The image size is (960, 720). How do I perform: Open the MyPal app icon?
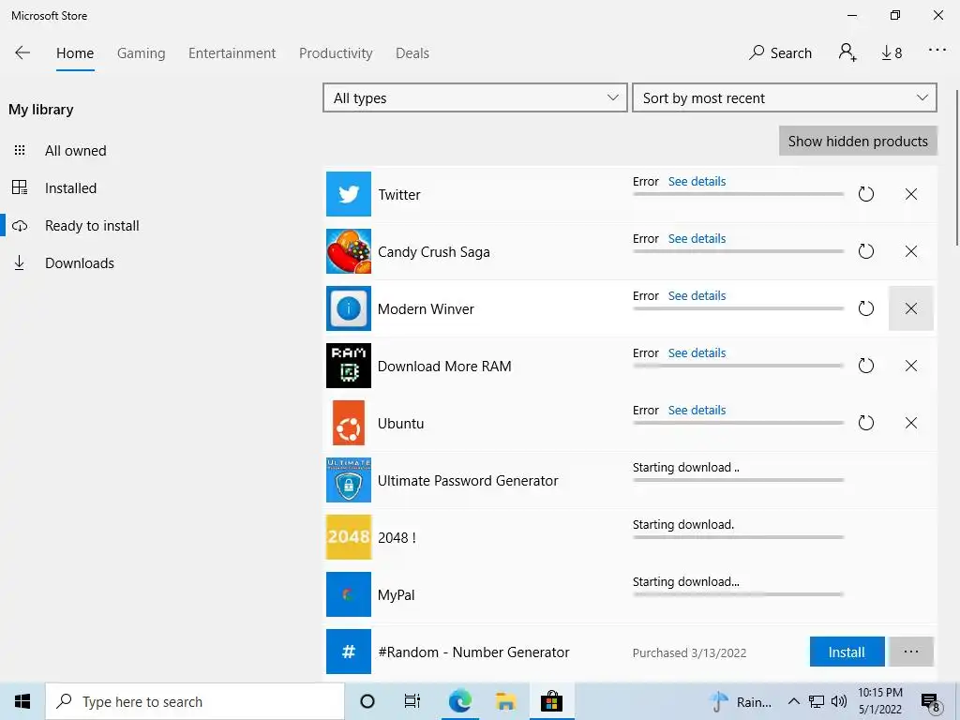pyautogui.click(x=349, y=594)
